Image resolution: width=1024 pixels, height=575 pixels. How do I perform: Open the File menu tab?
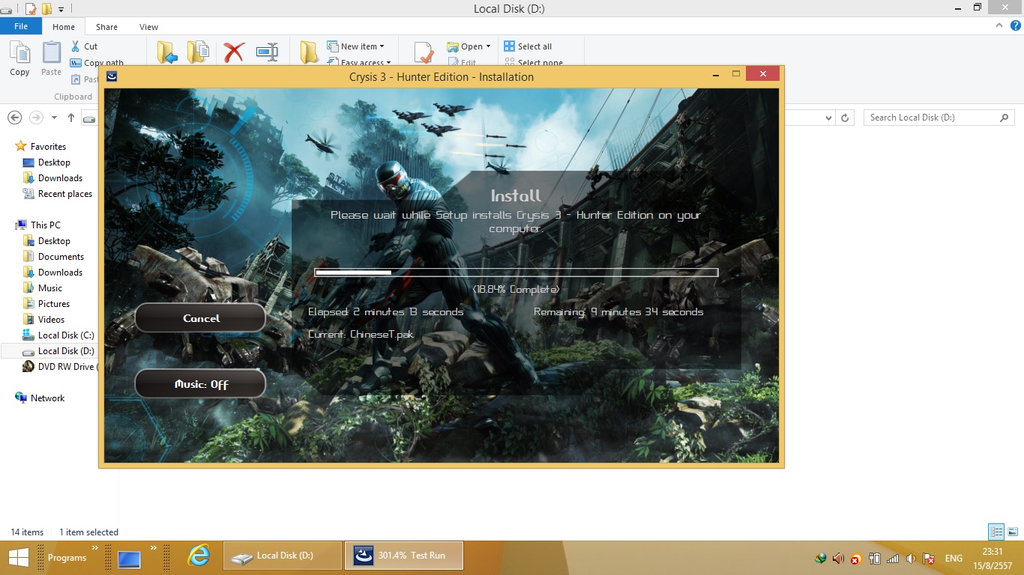(x=21, y=26)
